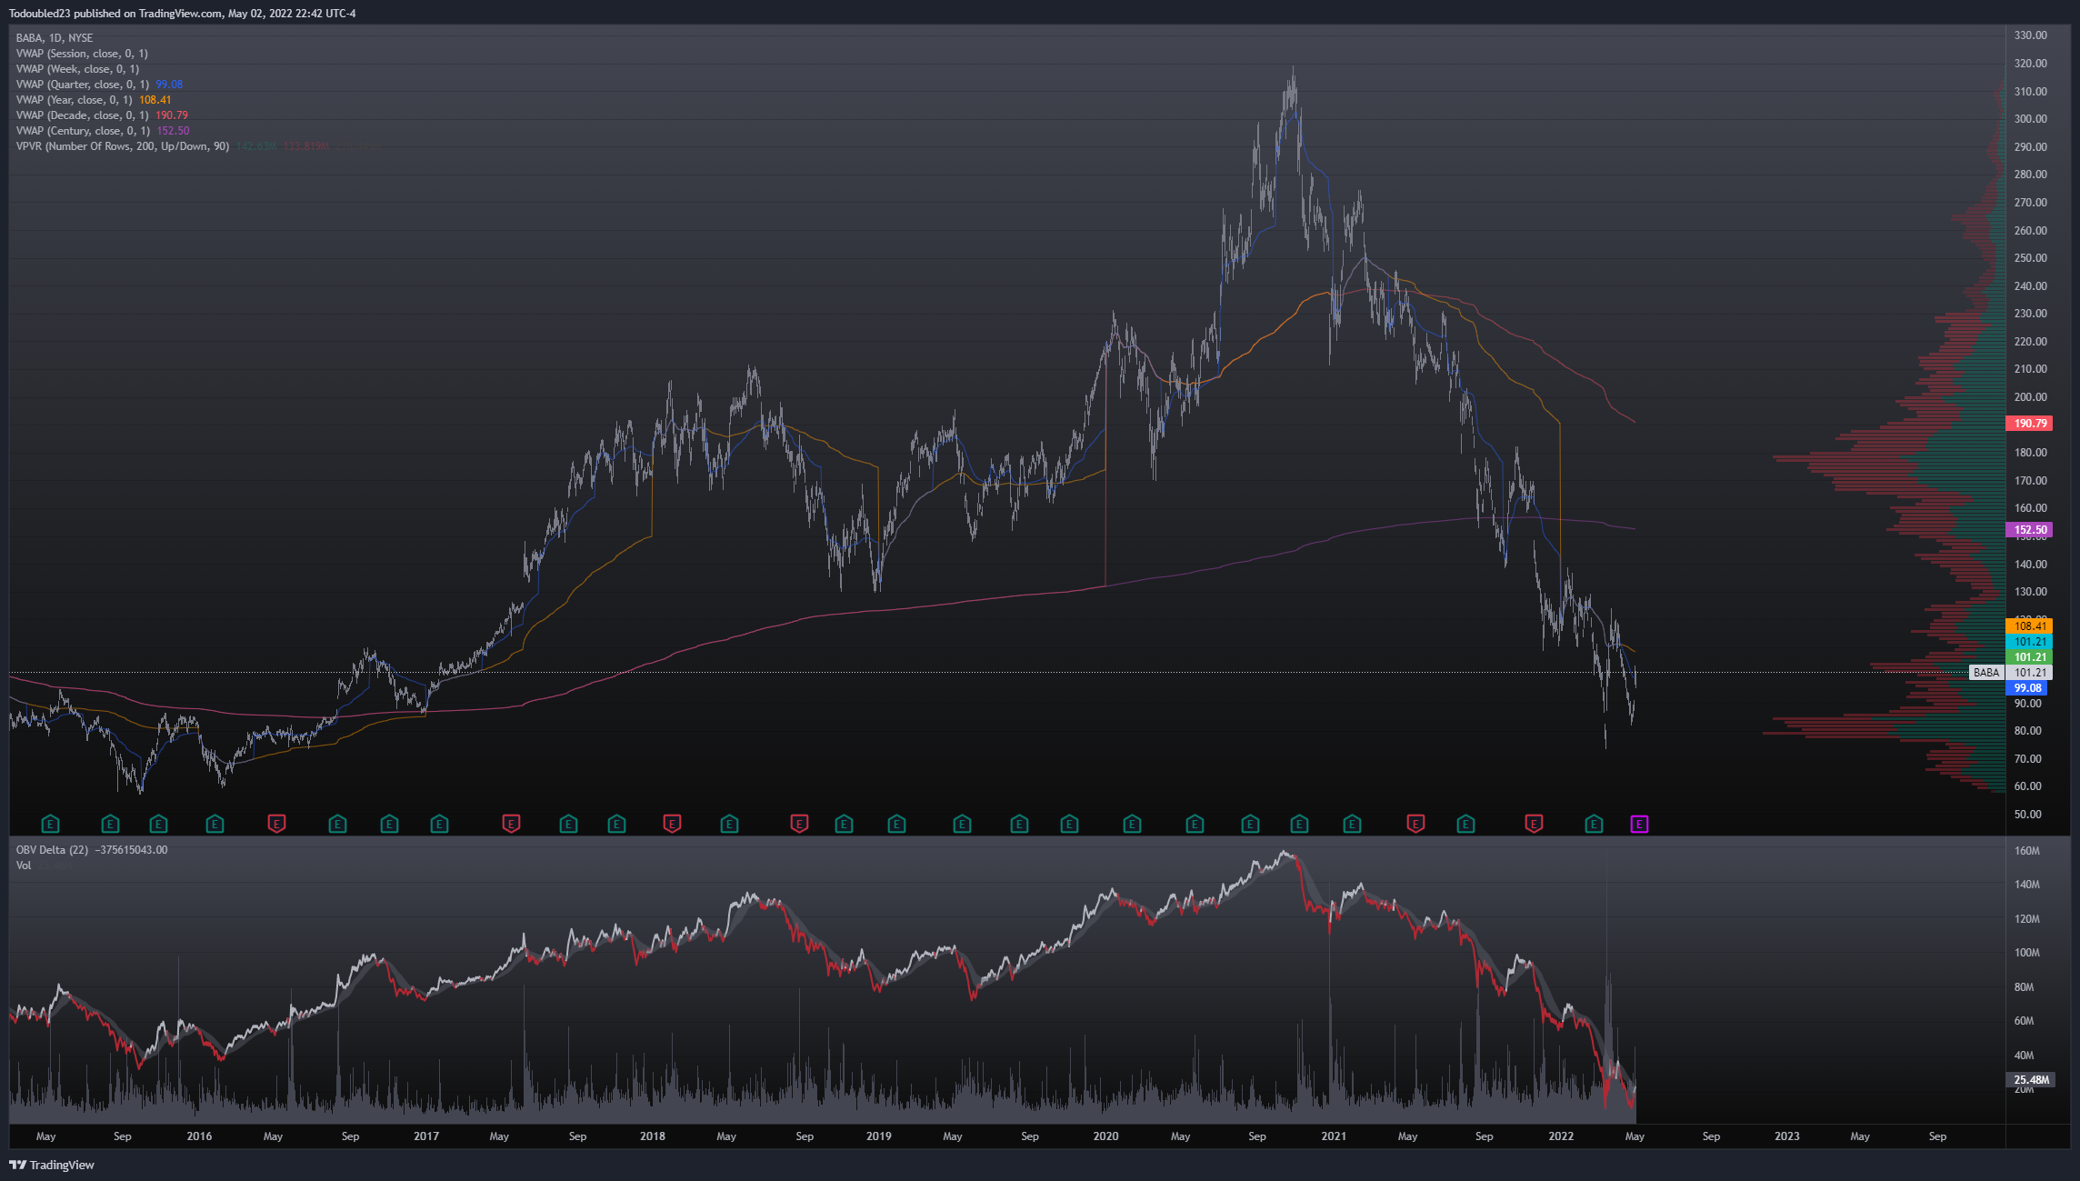
Task: Click the 2020 label on time axis
Action: [1105, 1136]
